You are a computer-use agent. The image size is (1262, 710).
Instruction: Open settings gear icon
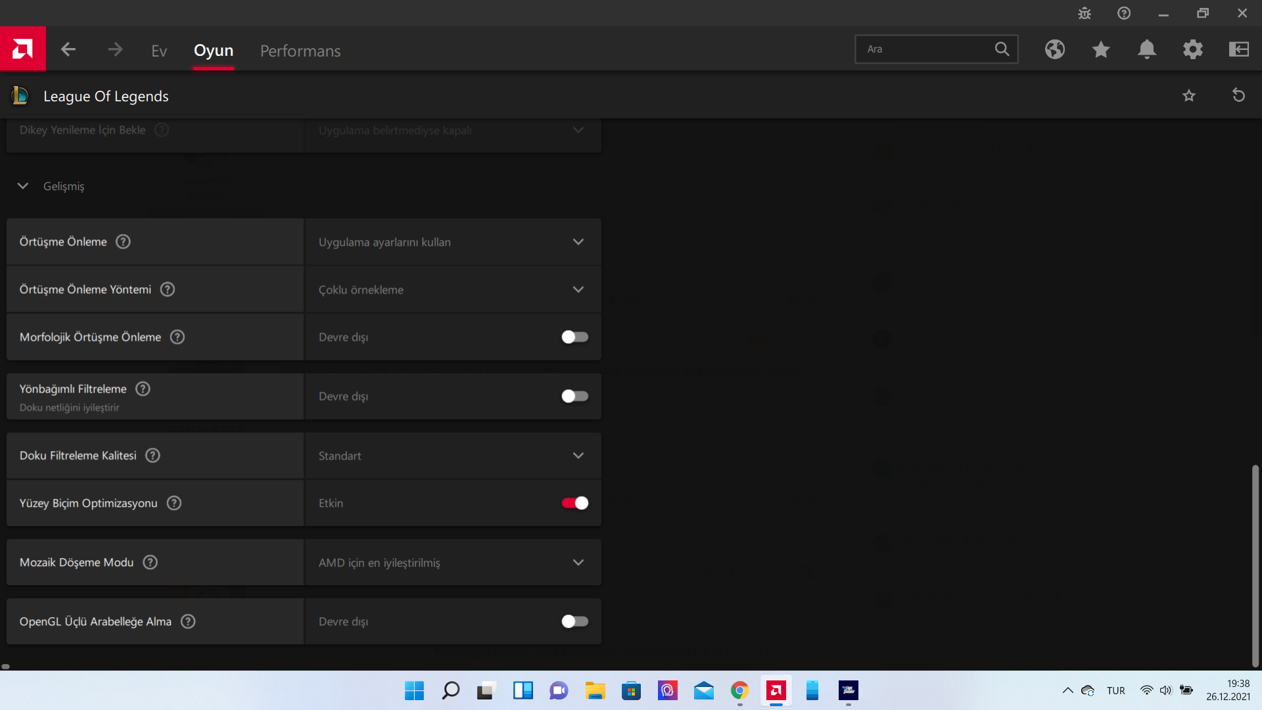point(1193,49)
